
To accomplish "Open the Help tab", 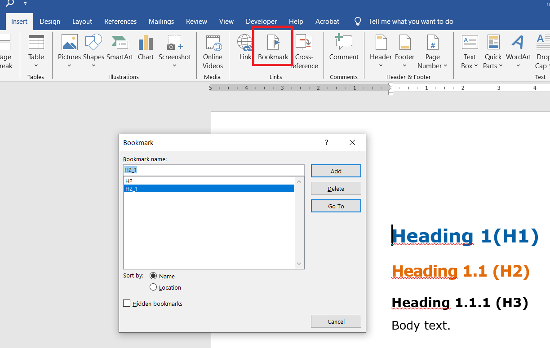I will [296, 22].
